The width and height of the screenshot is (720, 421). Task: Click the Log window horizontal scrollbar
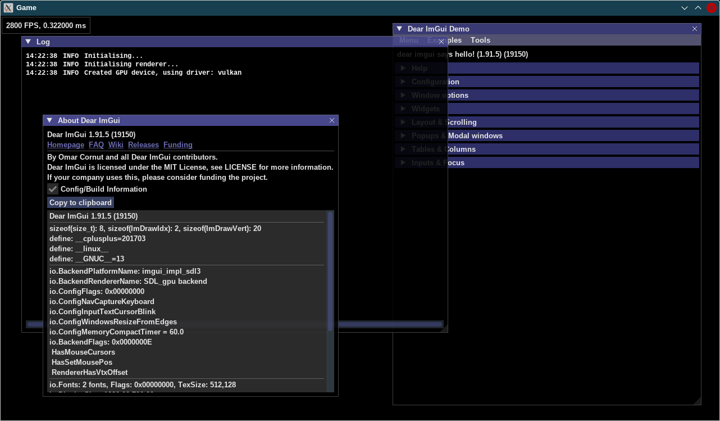coord(235,324)
